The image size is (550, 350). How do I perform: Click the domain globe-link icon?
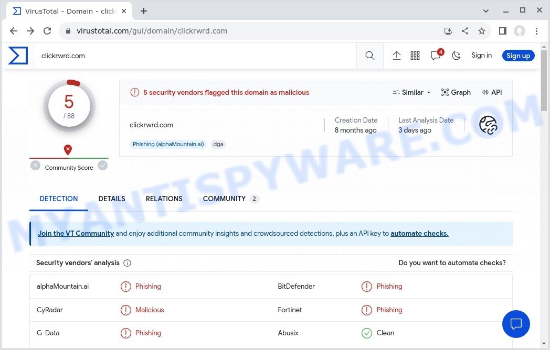(x=488, y=125)
